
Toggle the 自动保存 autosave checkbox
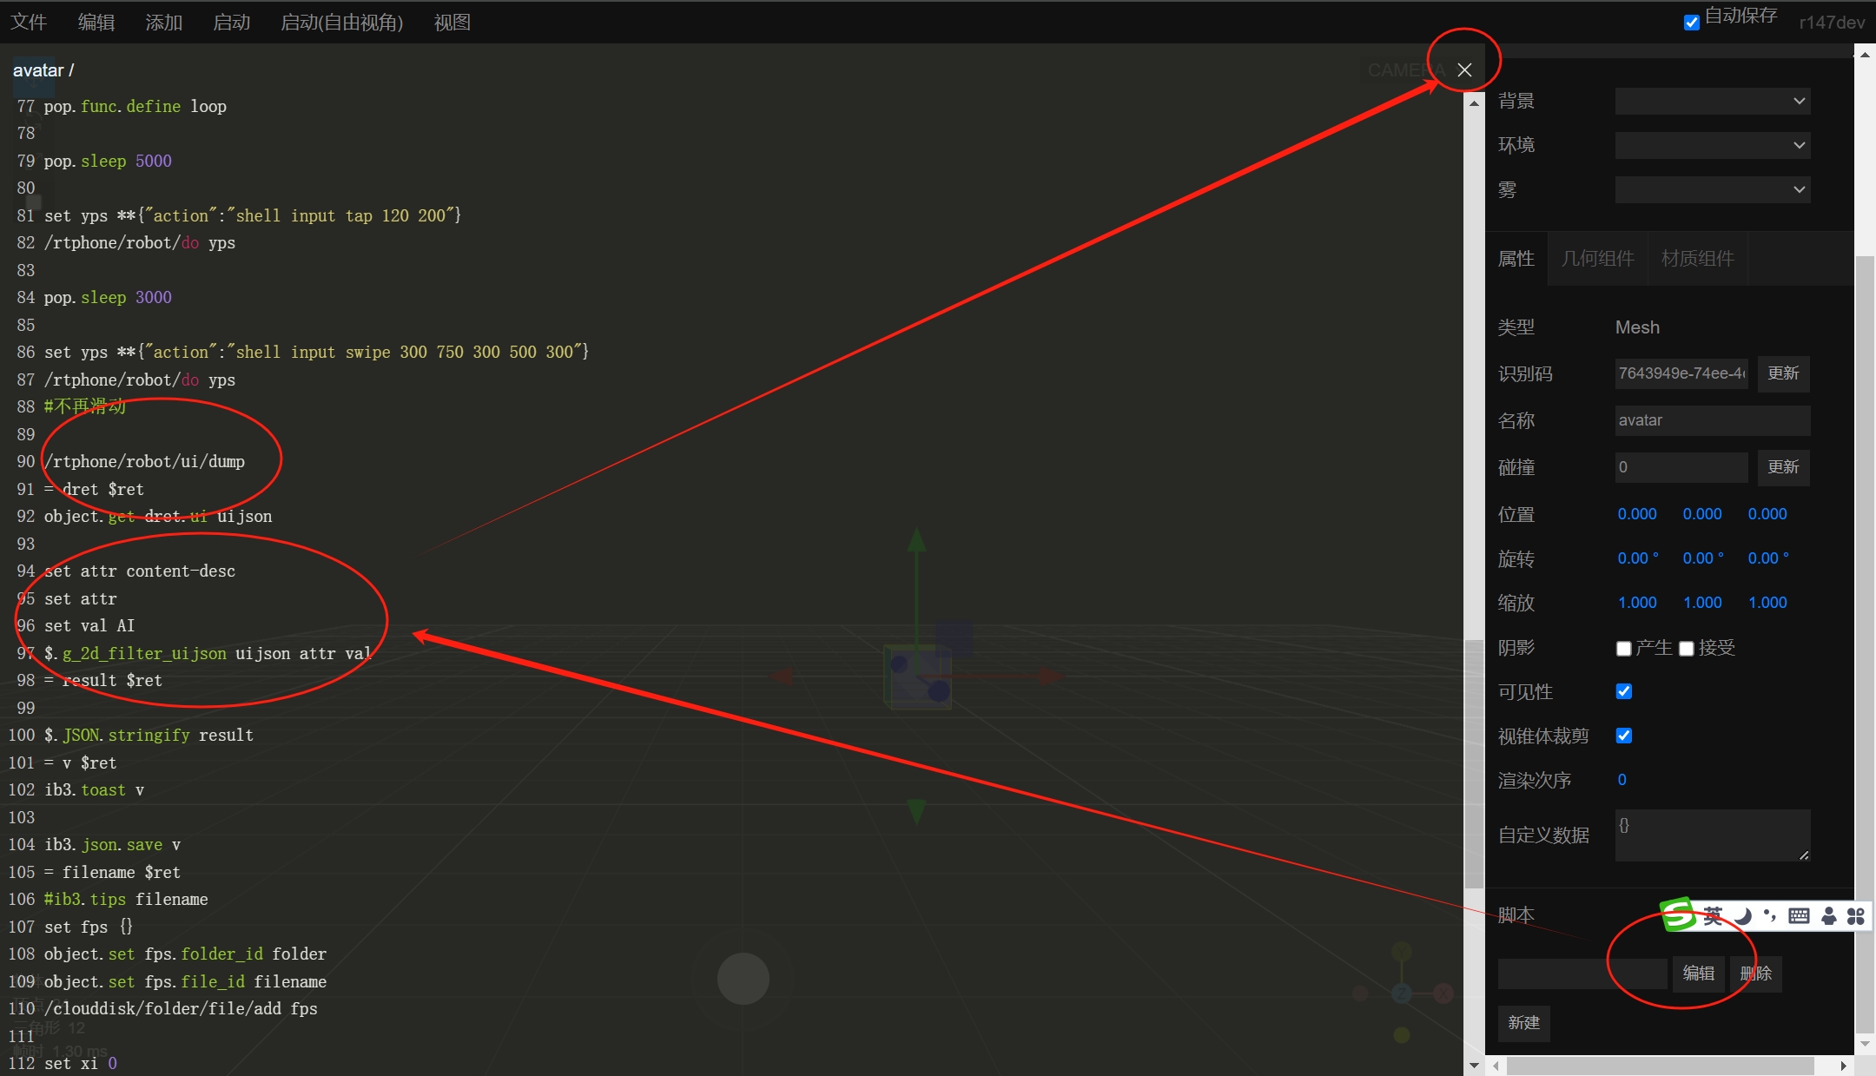click(1691, 22)
